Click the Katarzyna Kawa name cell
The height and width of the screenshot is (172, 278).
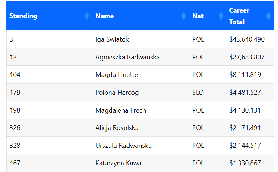[x=118, y=163]
